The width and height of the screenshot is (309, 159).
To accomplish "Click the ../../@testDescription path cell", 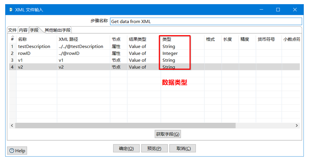I will coord(83,47).
